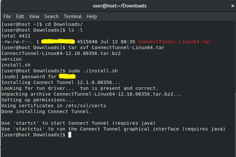
Task: Open the Help menu
Action: [x=92, y=16]
